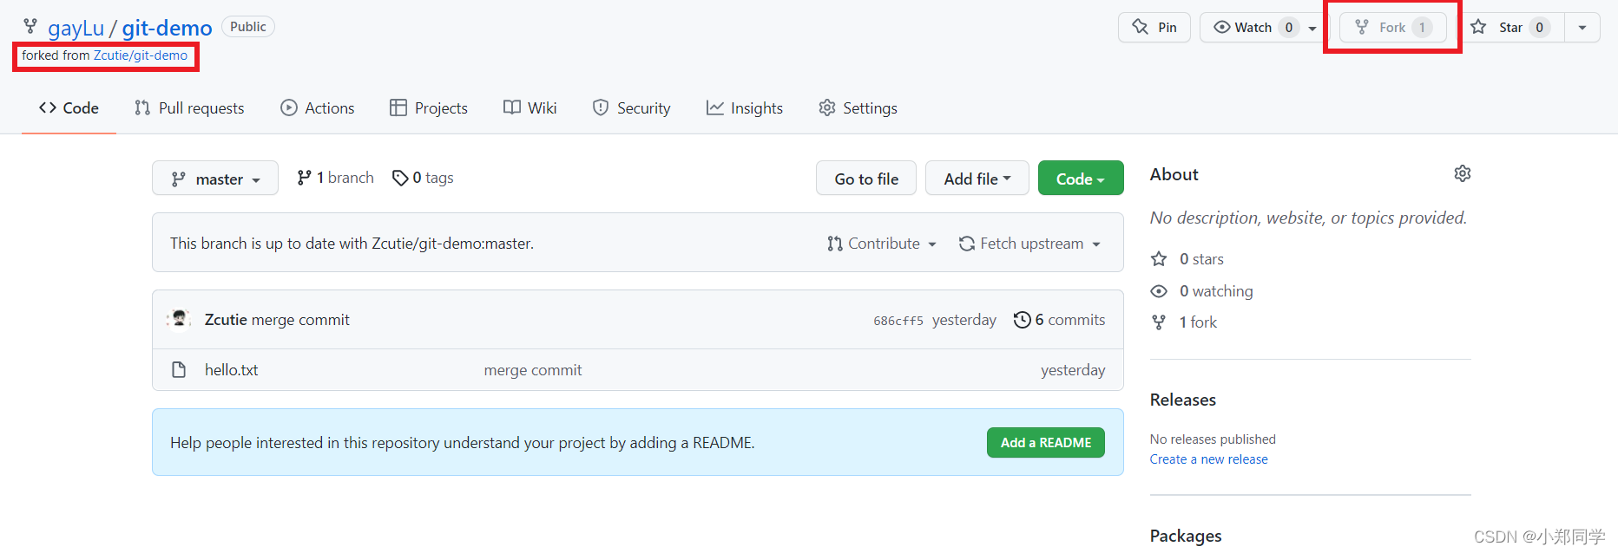
Task: Open the master branch selector dropdown
Action: click(215, 179)
